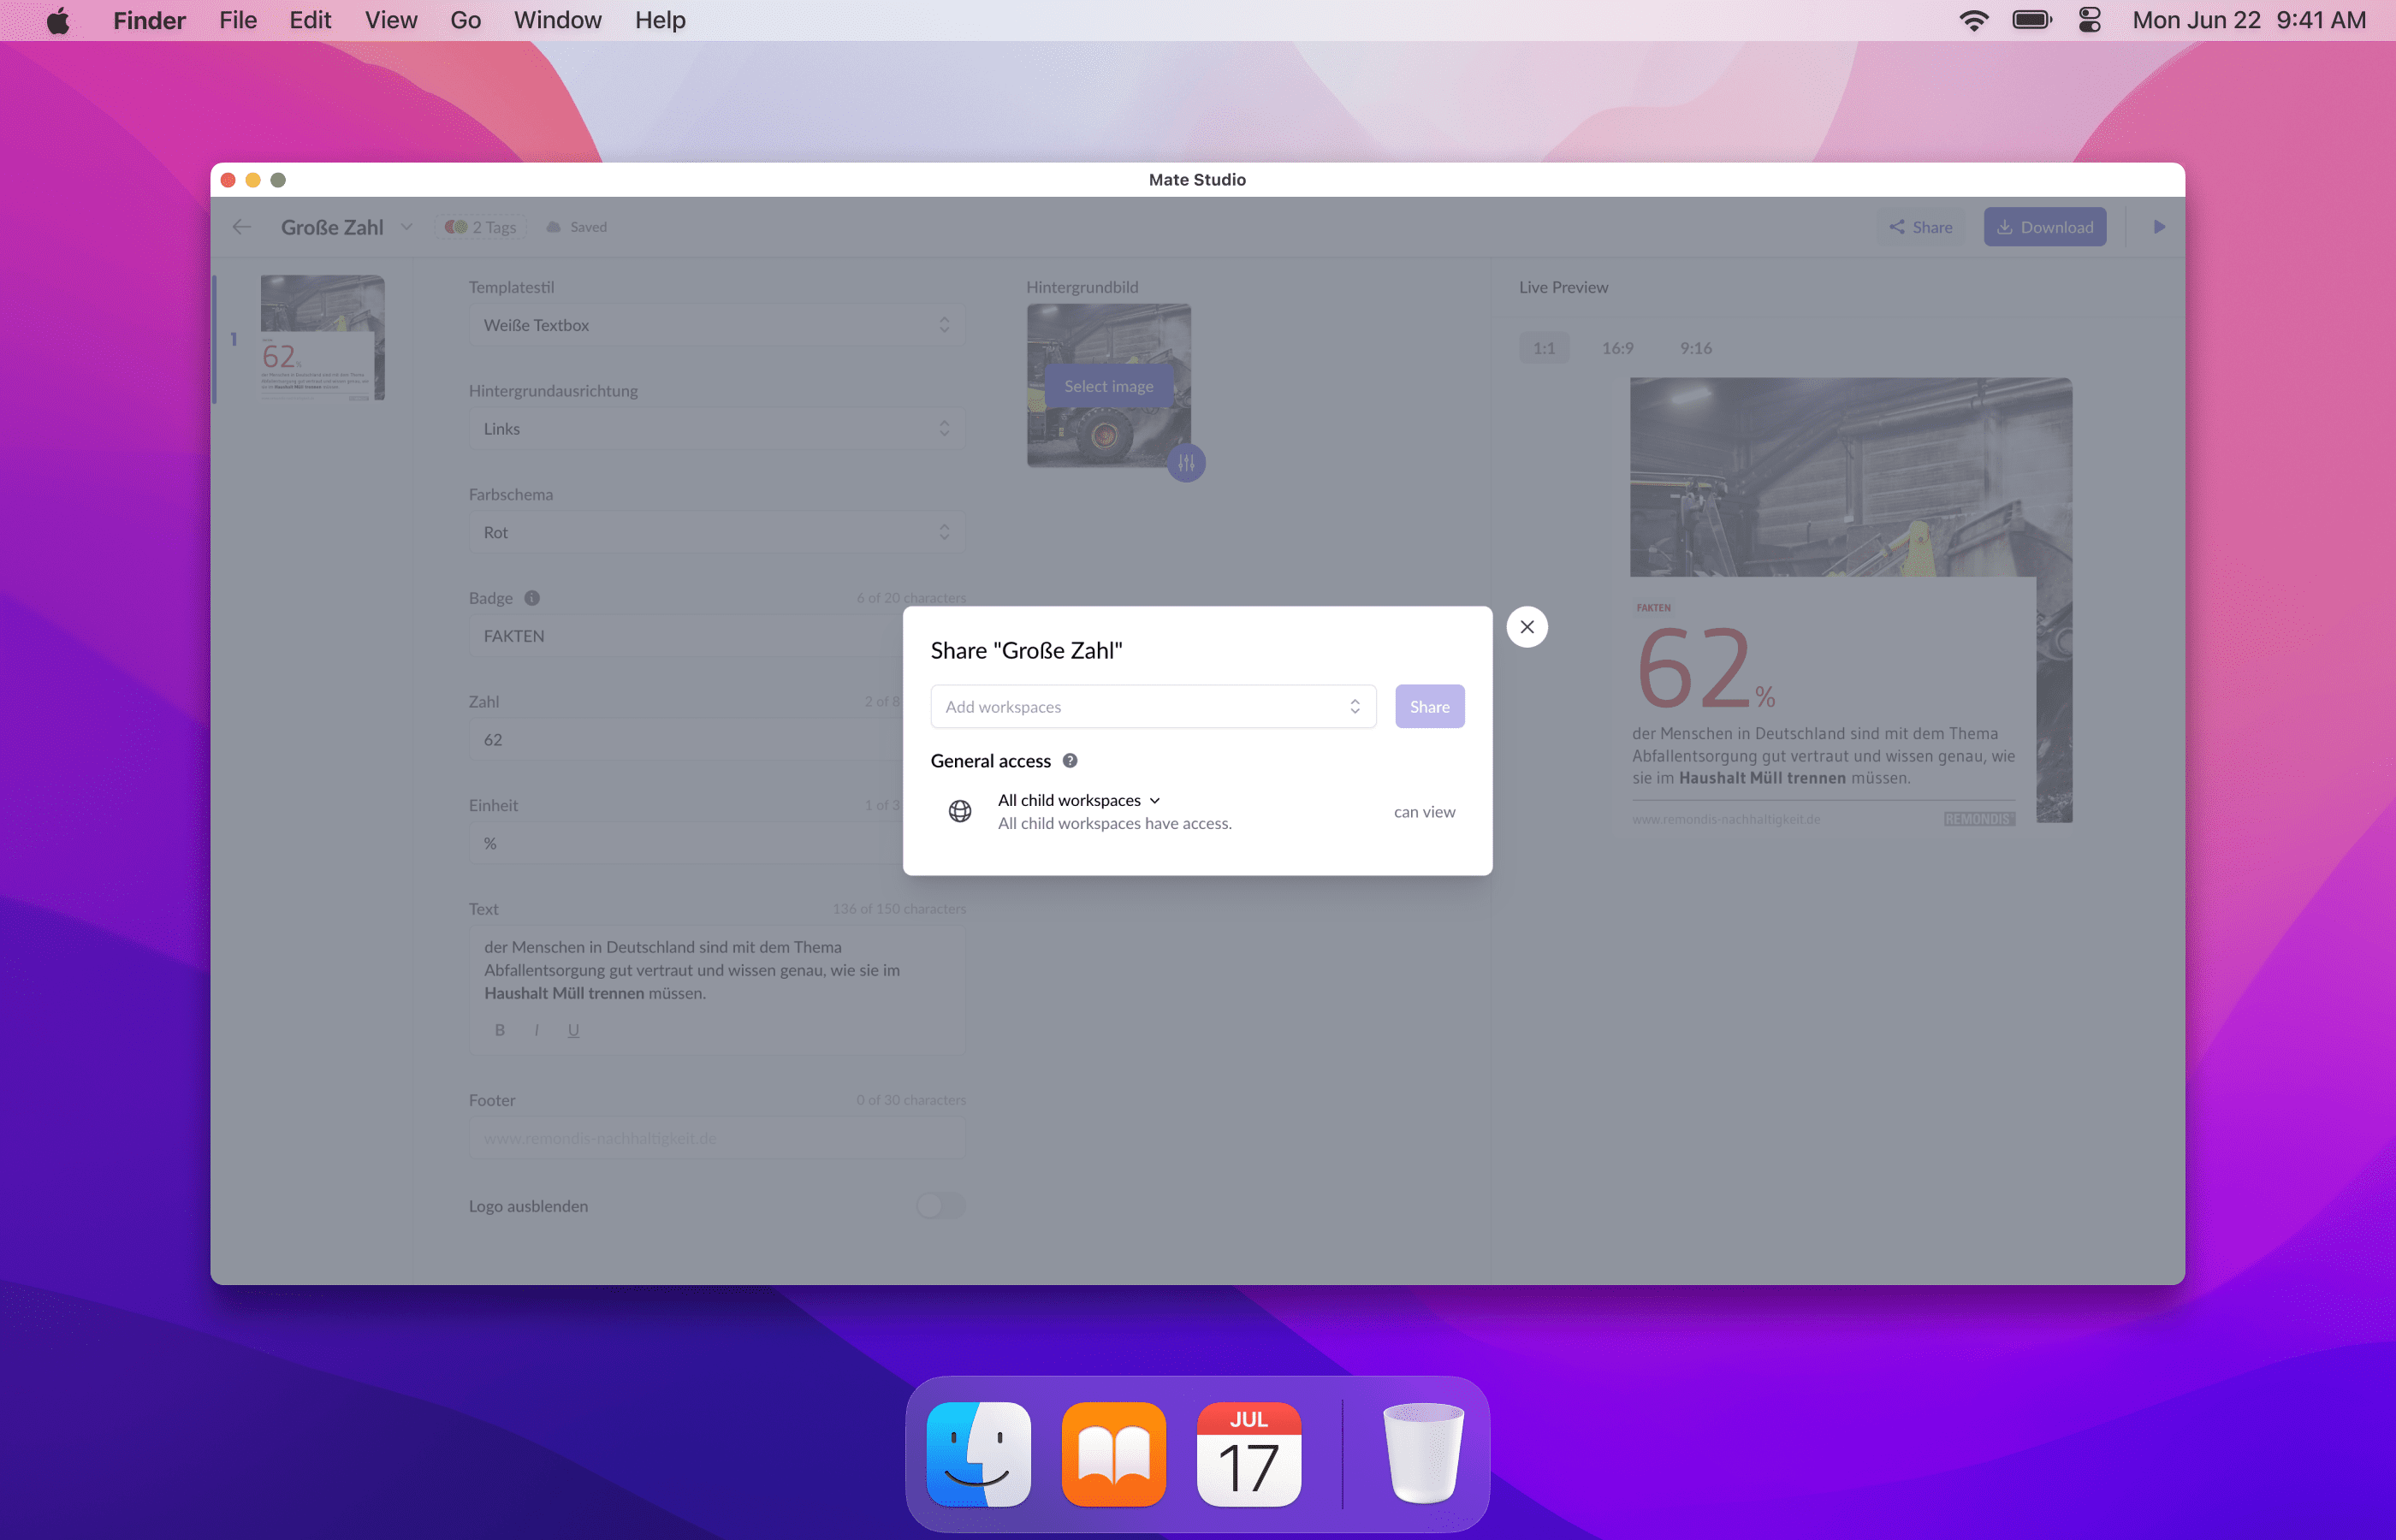Open the Add workspaces combo box

(1153, 707)
